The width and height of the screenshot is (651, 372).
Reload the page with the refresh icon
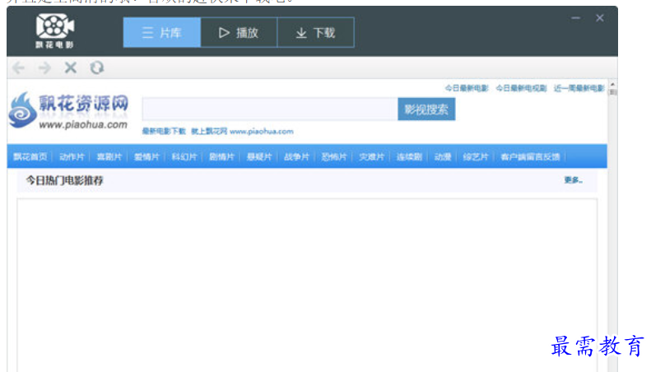97,67
